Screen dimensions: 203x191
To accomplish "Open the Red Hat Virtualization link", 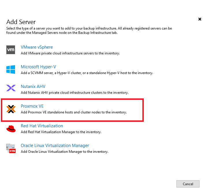I will (42, 126).
